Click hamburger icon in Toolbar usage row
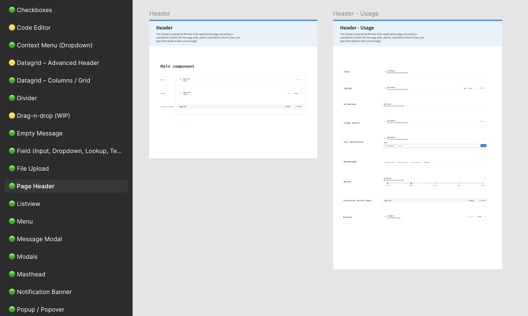Viewport: 528px width, 316px height. [x=385, y=88]
